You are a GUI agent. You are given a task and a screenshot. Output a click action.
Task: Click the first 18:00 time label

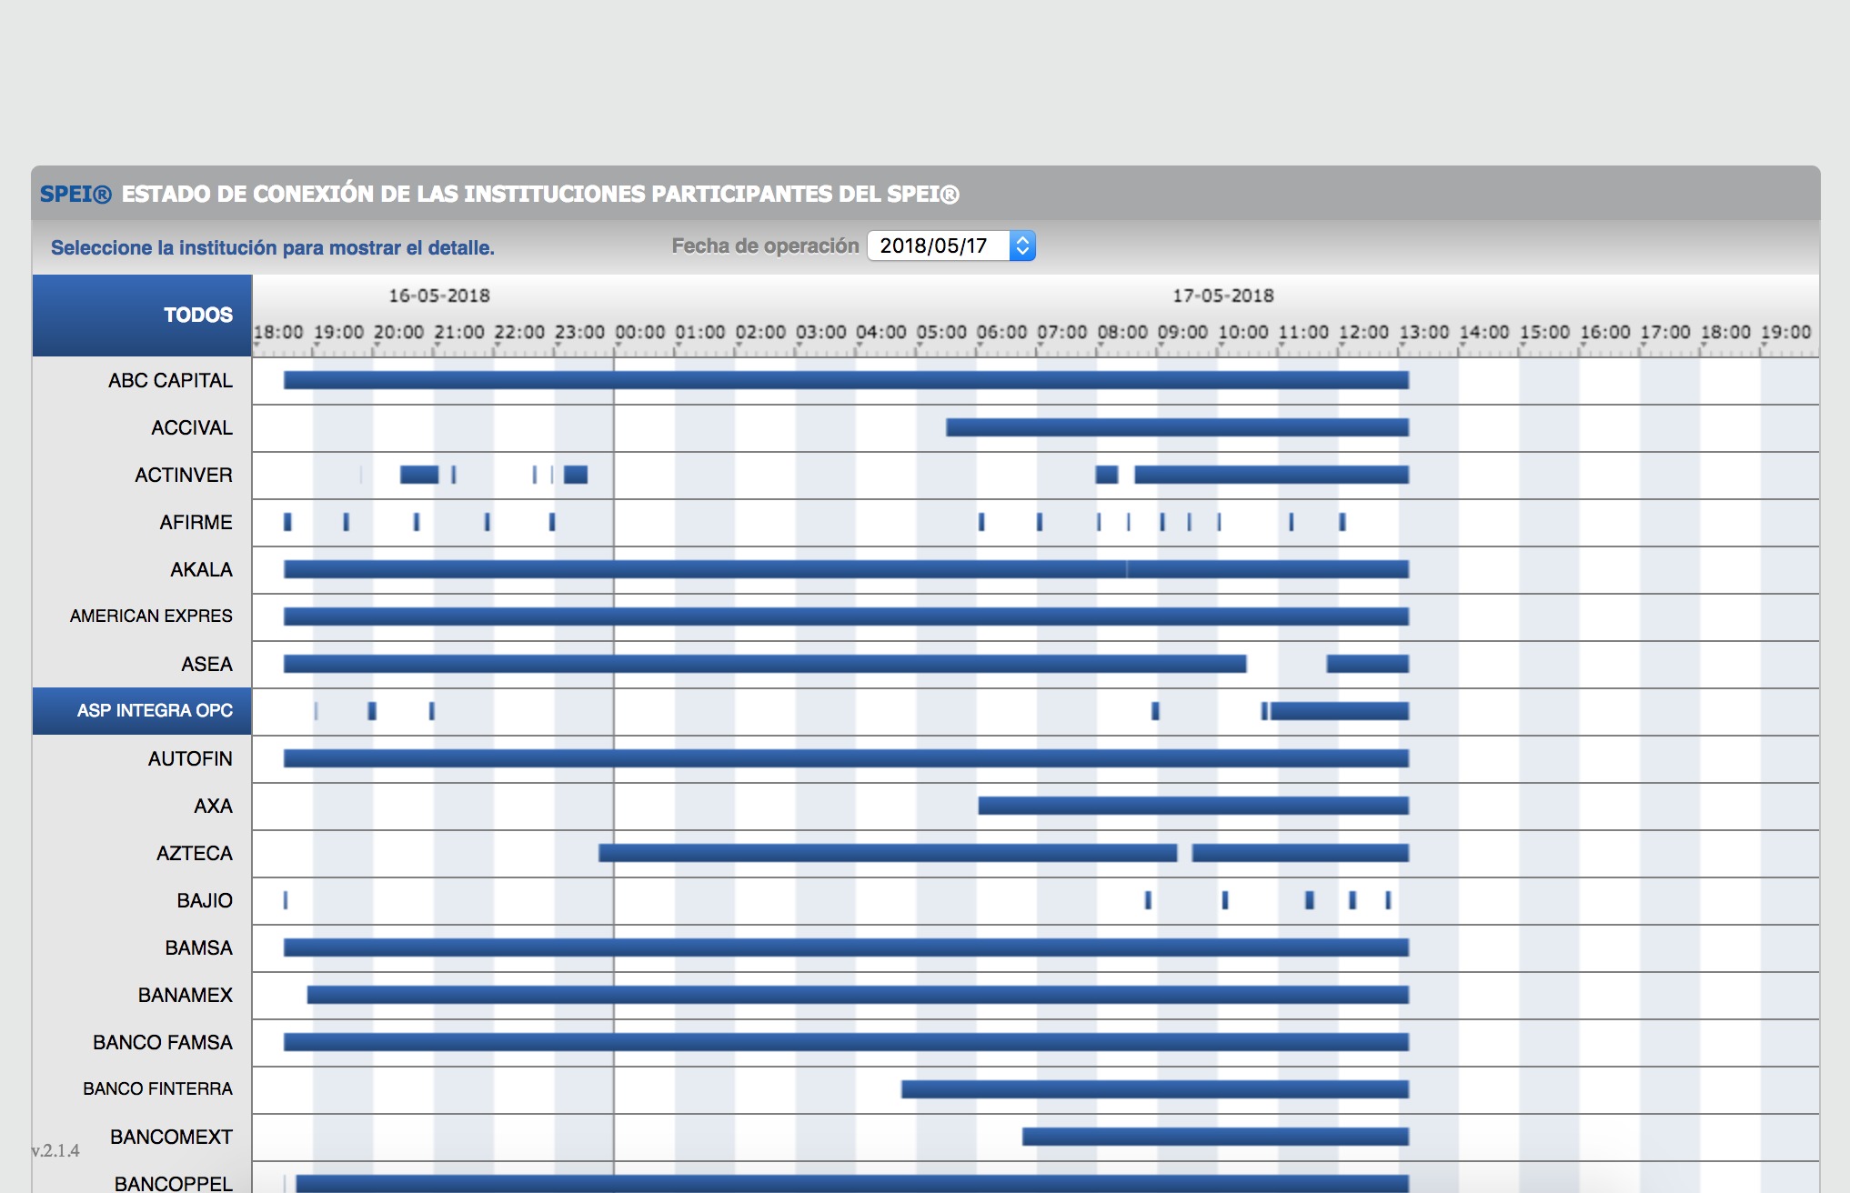[x=278, y=333]
